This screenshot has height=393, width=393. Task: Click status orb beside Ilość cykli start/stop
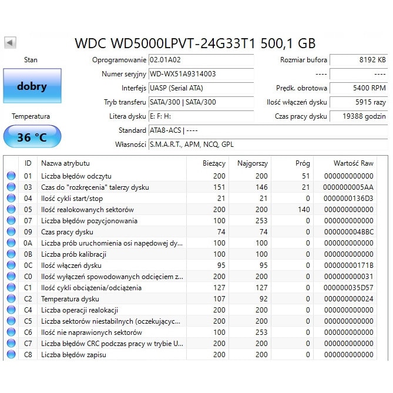(11, 199)
